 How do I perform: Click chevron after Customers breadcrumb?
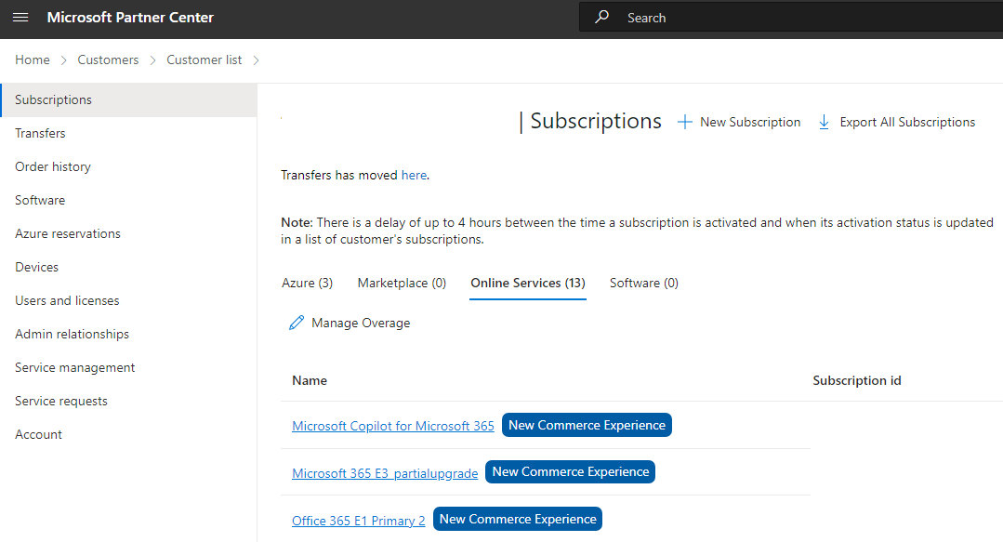(152, 60)
